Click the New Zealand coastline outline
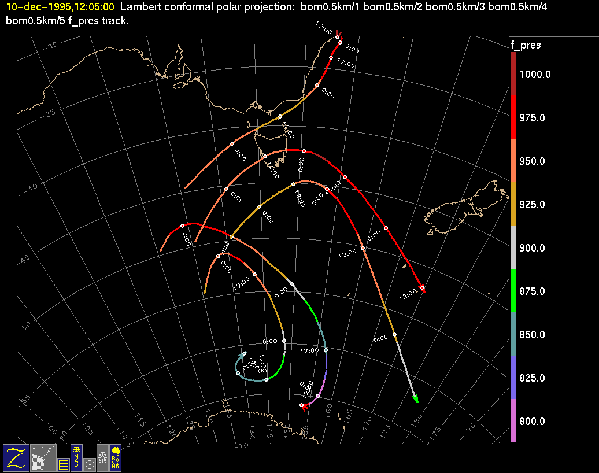 coord(463,208)
